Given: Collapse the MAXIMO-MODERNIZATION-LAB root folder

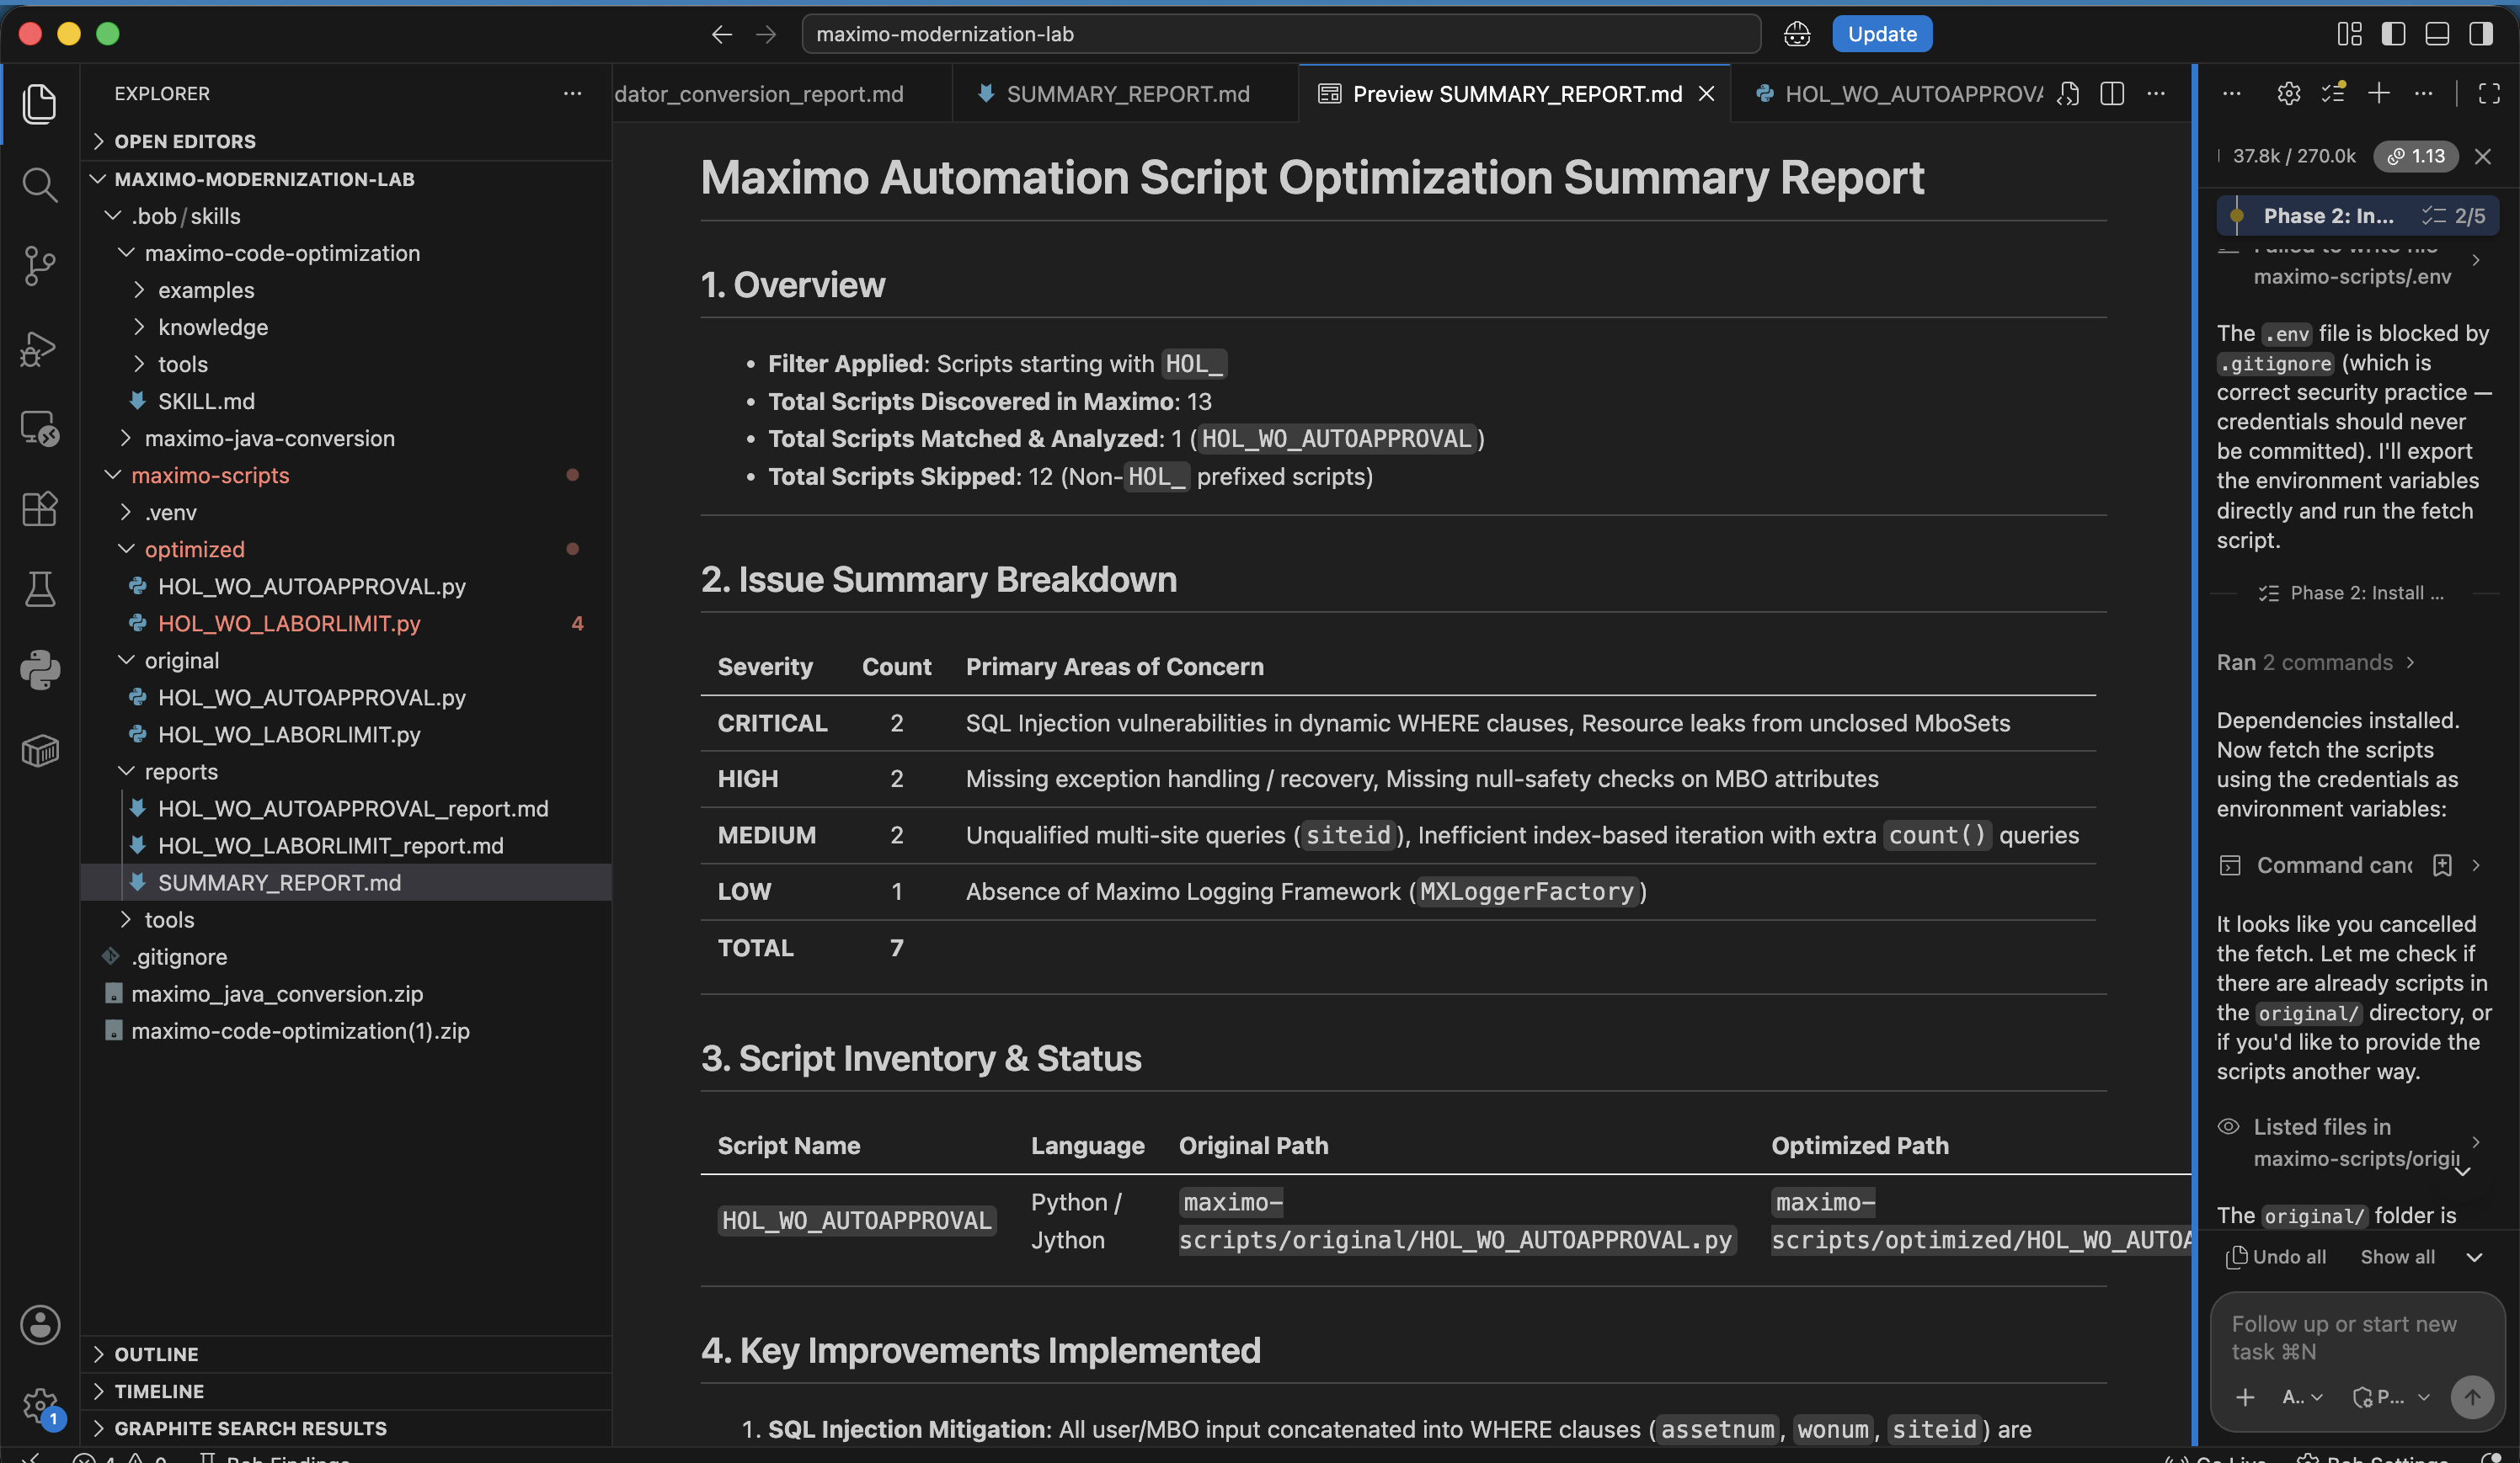Looking at the screenshot, I should (x=346, y=179).
